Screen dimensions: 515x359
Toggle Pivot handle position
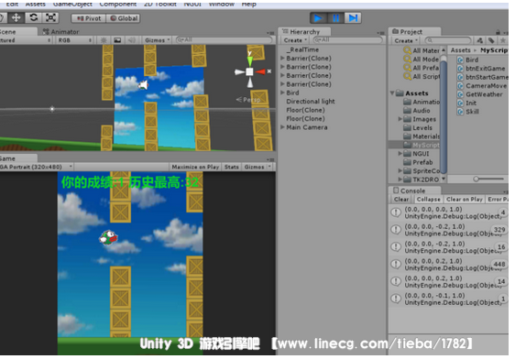coord(89,18)
